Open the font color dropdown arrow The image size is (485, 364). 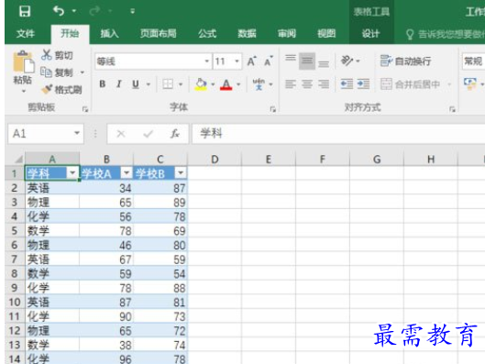coord(238,84)
